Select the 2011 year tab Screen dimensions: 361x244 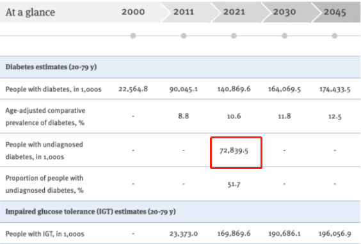(184, 12)
